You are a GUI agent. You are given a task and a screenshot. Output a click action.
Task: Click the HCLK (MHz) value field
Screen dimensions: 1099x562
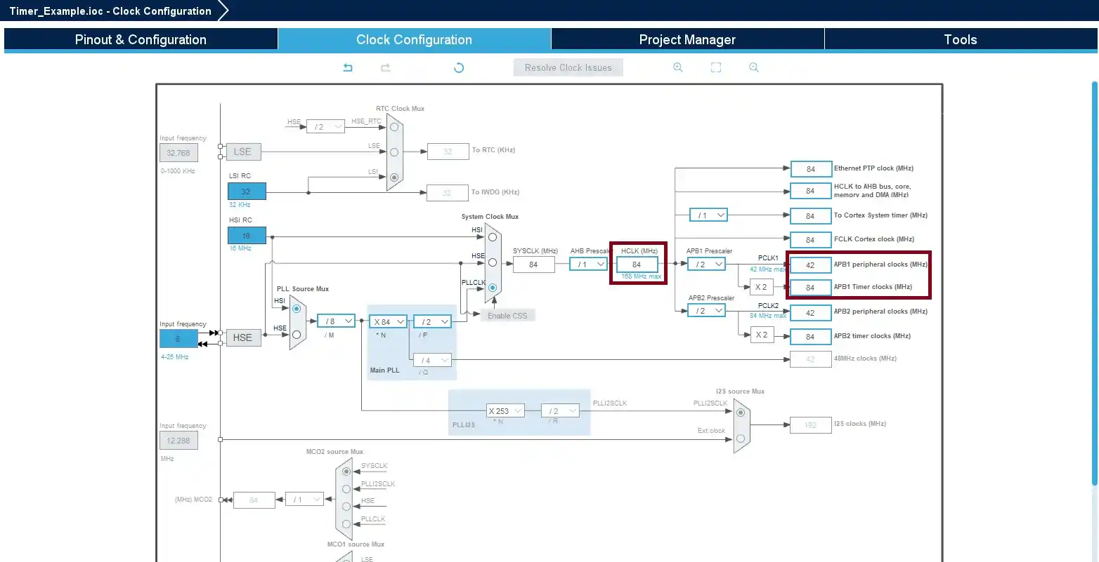point(637,265)
